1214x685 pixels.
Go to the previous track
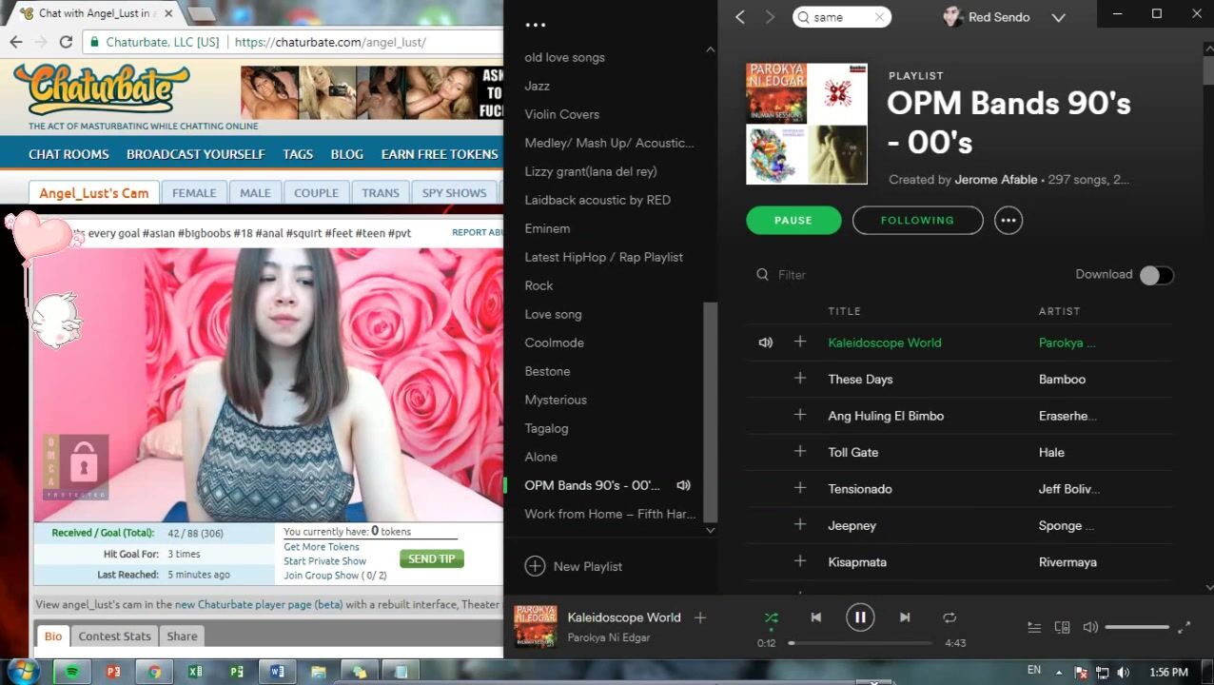point(815,617)
